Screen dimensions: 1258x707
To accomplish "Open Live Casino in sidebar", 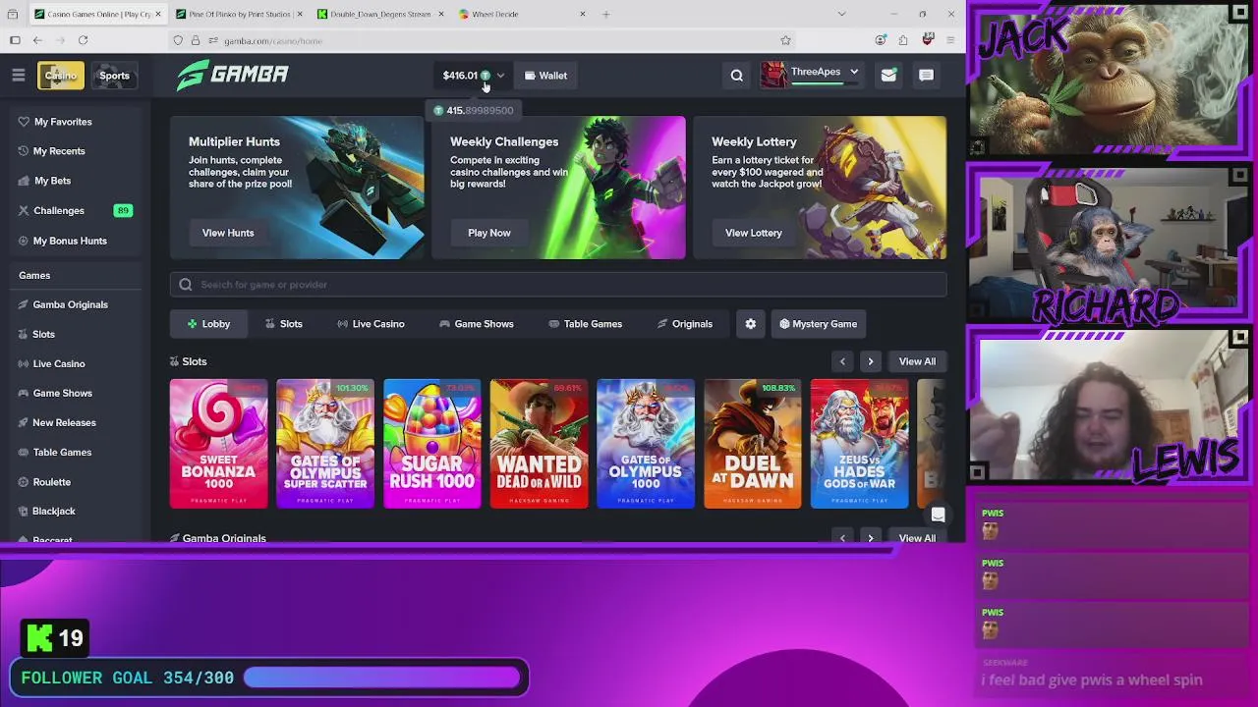I will coord(59,363).
